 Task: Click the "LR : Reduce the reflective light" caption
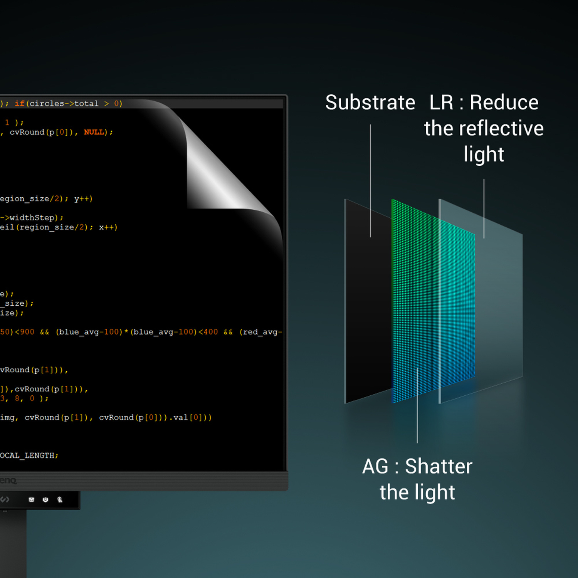[484, 128]
